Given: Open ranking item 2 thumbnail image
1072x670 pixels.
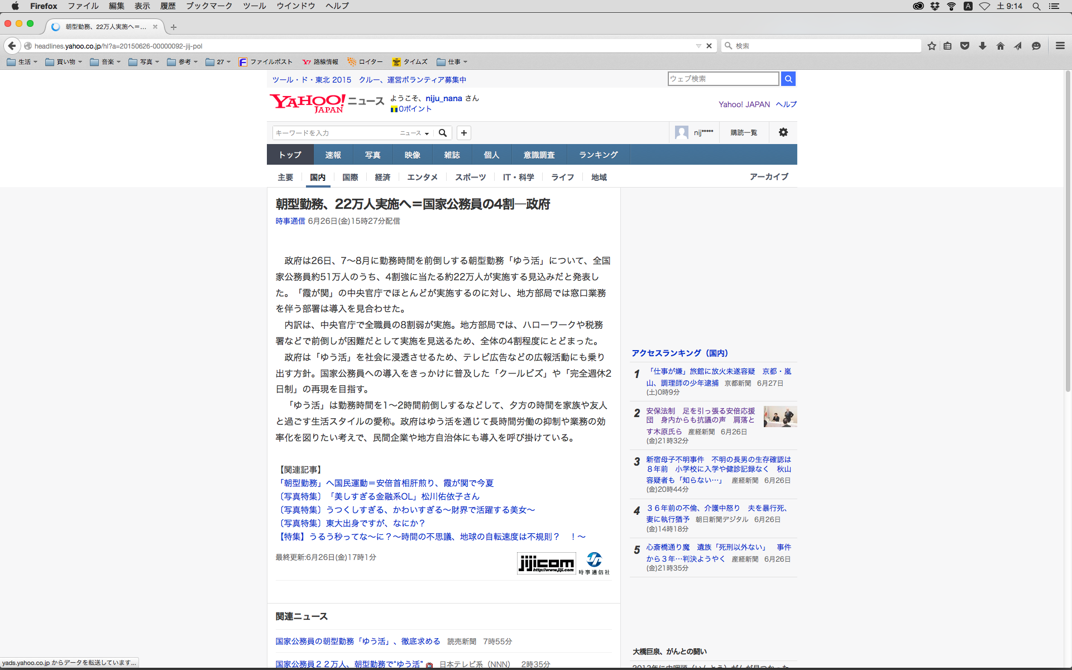Looking at the screenshot, I should pos(779,417).
